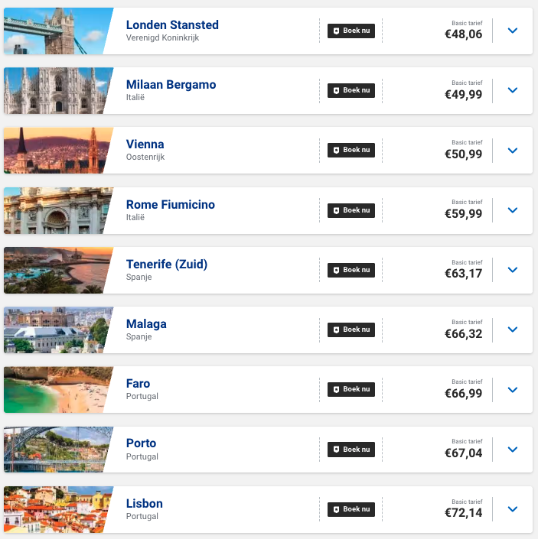
Task: Open the Rome Fiumicino destination title
Action: pyautogui.click(x=170, y=205)
